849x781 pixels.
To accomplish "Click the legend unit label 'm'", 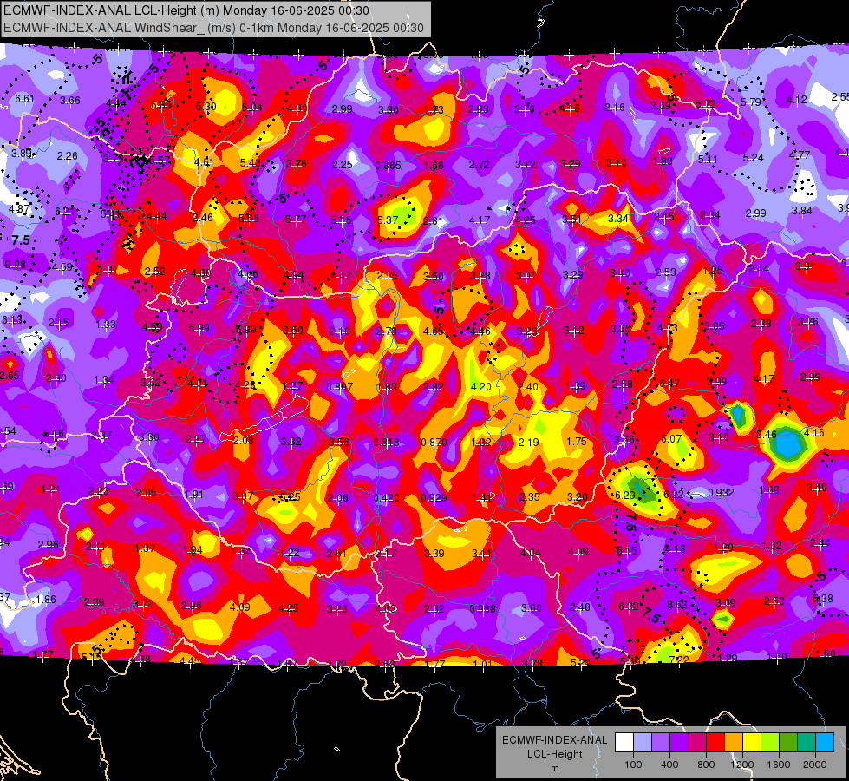I will tap(554, 769).
